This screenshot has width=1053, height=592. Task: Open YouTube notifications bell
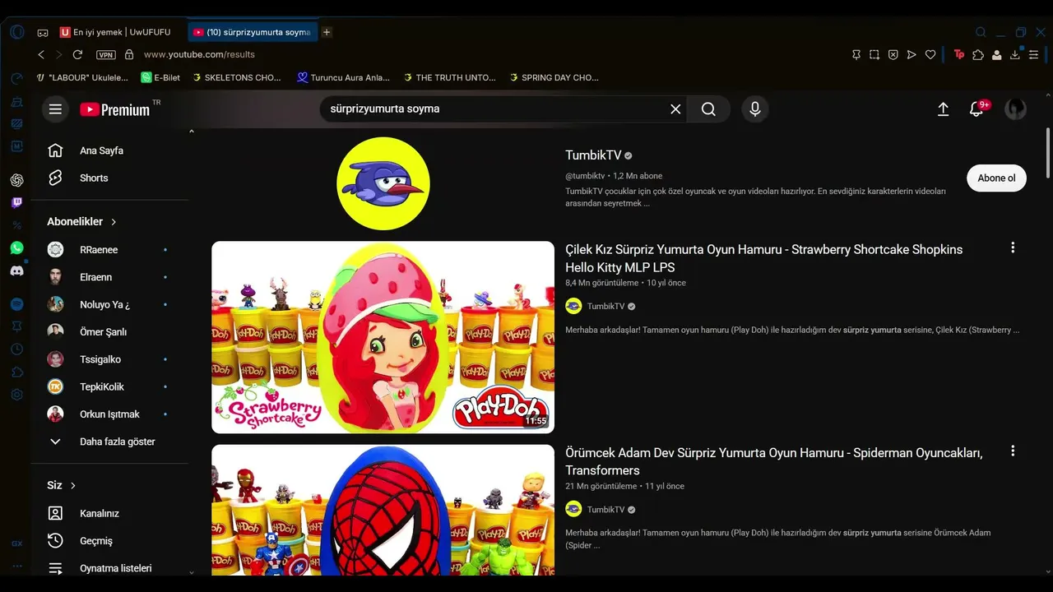point(976,109)
